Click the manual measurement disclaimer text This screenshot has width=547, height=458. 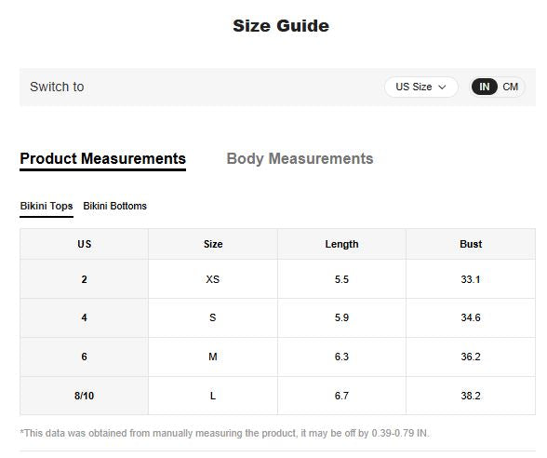(x=225, y=433)
